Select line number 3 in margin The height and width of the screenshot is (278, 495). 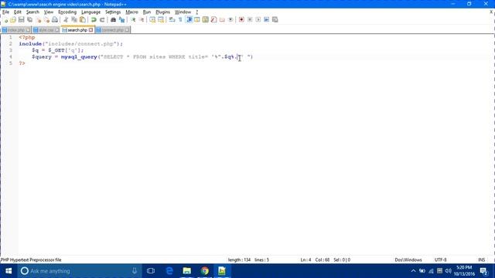coord(10,50)
